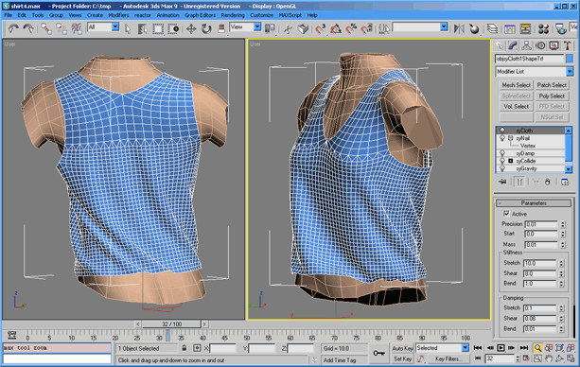Activate the Select and Rotate tool
The width and height of the screenshot is (580, 367).
(x=206, y=28)
